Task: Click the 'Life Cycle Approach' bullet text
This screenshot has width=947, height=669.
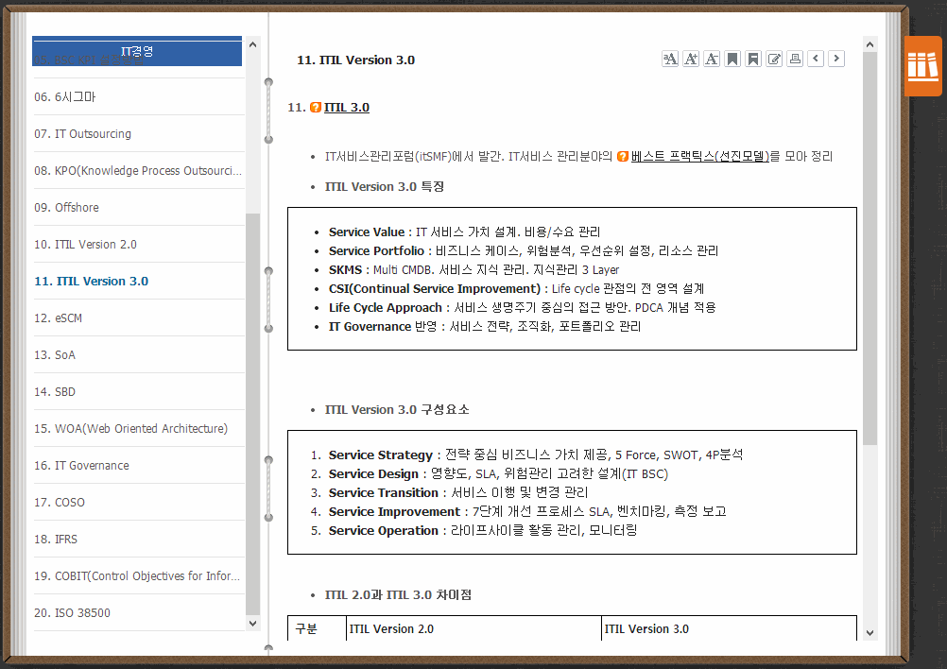Action: pyautogui.click(x=523, y=307)
